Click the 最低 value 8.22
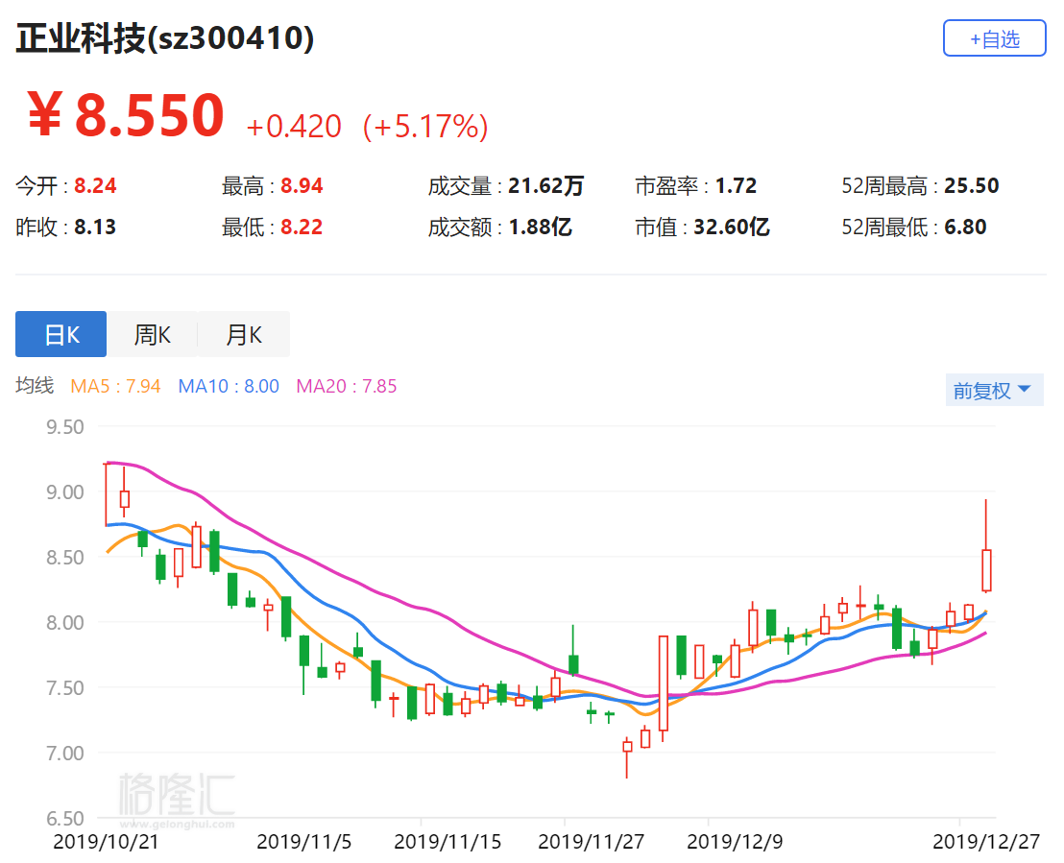This screenshot has height=863, width=1064. (x=302, y=227)
